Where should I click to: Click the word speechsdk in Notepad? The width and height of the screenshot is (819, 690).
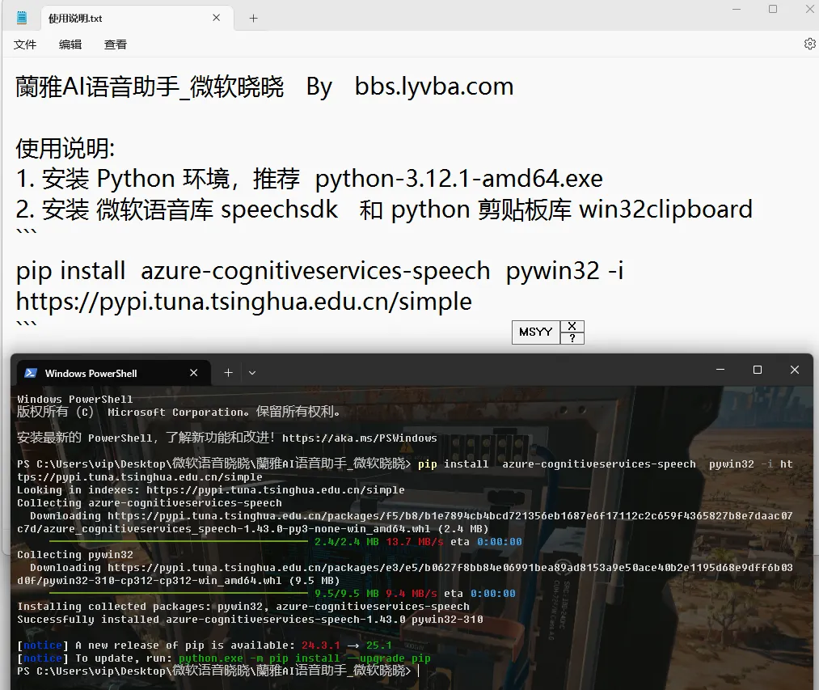[280, 210]
